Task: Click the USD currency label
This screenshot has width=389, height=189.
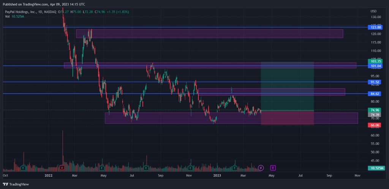Action: (x=373, y=11)
